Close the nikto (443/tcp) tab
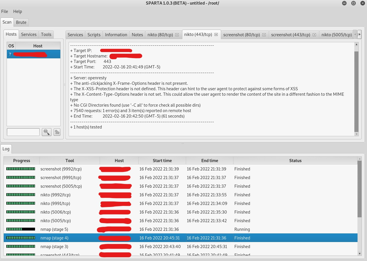The image size is (367, 261). coord(216,34)
